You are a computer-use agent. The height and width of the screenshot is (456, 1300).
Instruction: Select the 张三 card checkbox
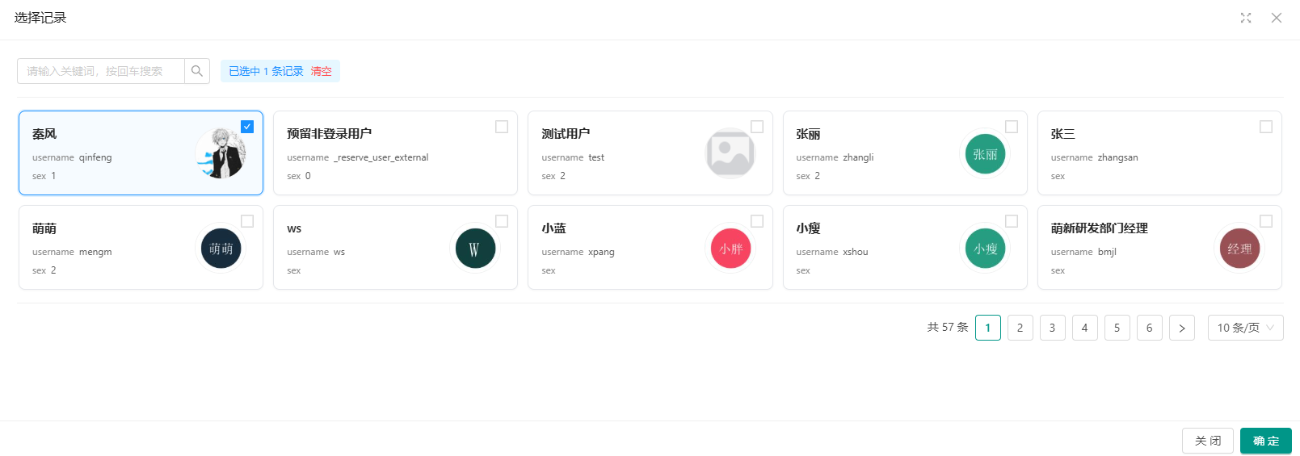[x=1266, y=127]
